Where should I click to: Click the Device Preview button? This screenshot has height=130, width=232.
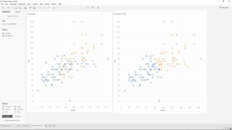point(12,16)
